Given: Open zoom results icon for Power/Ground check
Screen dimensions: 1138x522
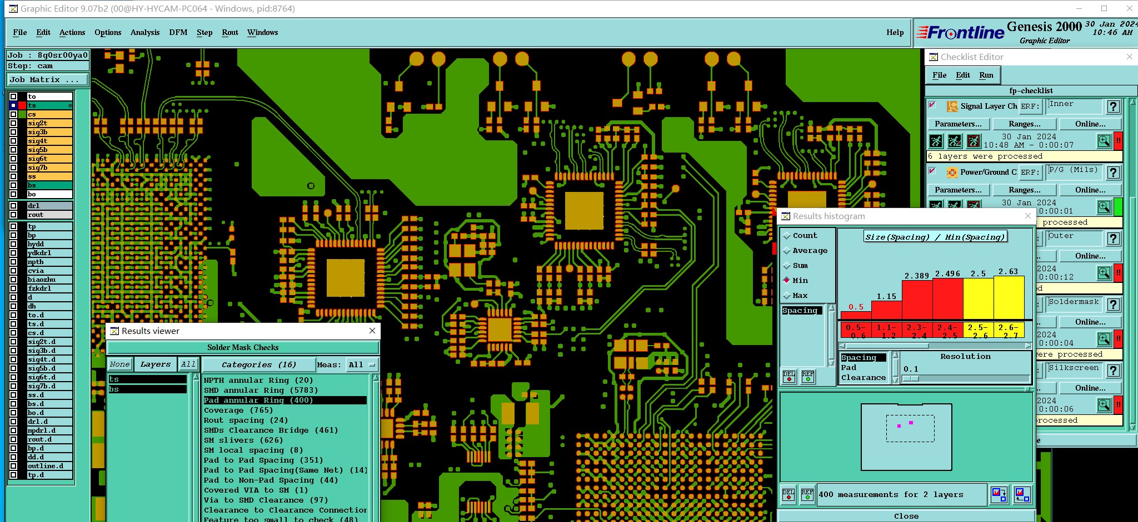Looking at the screenshot, I should 1104,207.
